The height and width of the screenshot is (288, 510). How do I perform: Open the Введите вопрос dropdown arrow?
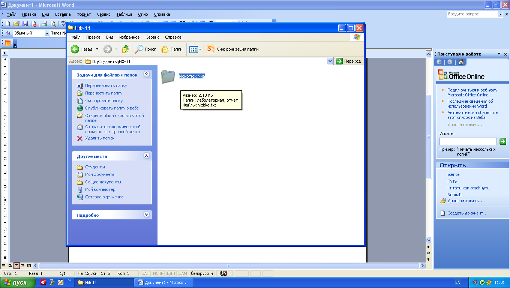pyautogui.click(x=500, y=14)
